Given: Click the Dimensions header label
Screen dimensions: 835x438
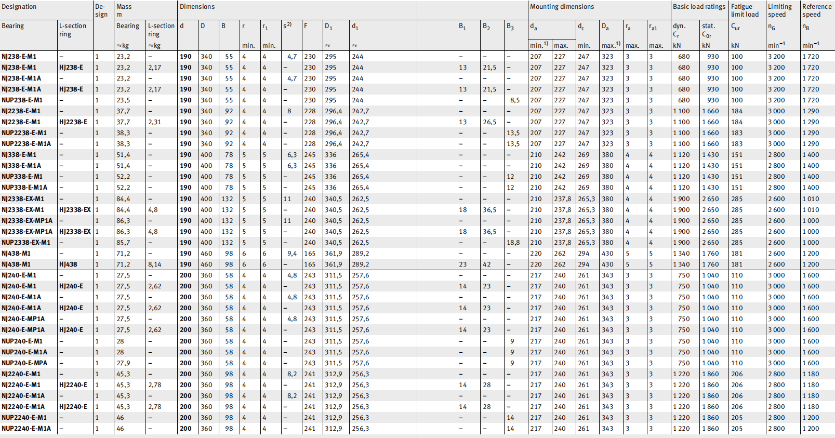Looking at the screenshot, I should (x=197, y=7).
